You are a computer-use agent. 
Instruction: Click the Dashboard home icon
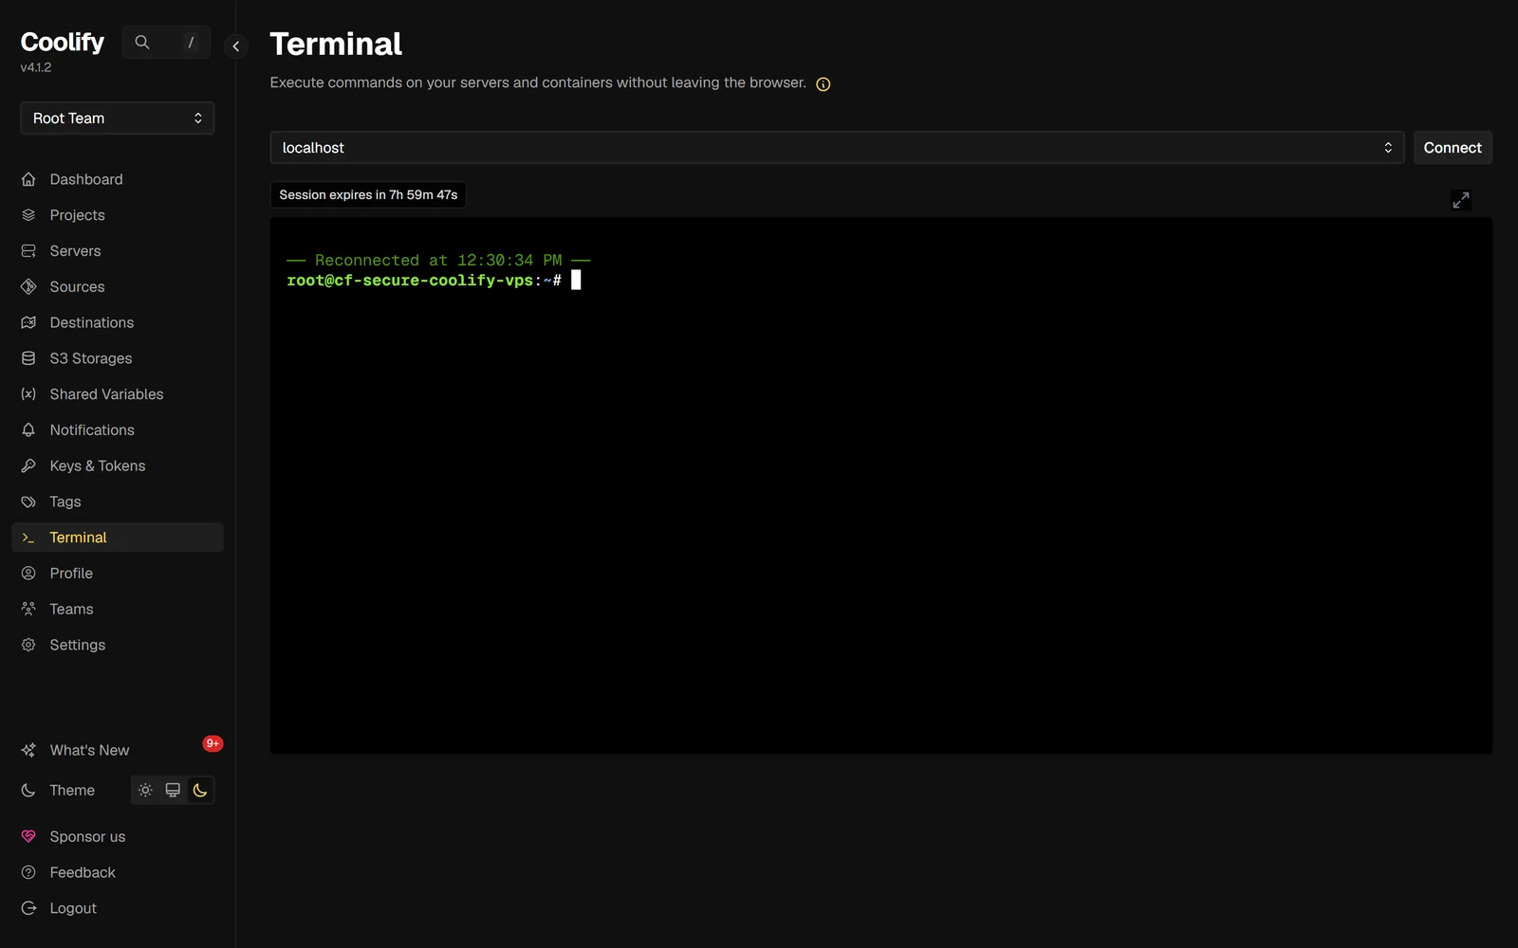[x=28, y=179]
